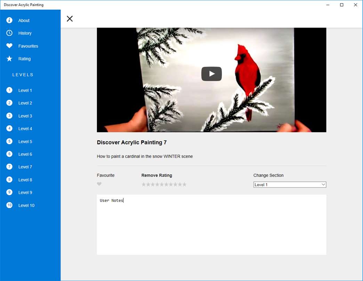Click the About info icon
The height and width of the screenshot is (281, 363).
click(9, 20)
